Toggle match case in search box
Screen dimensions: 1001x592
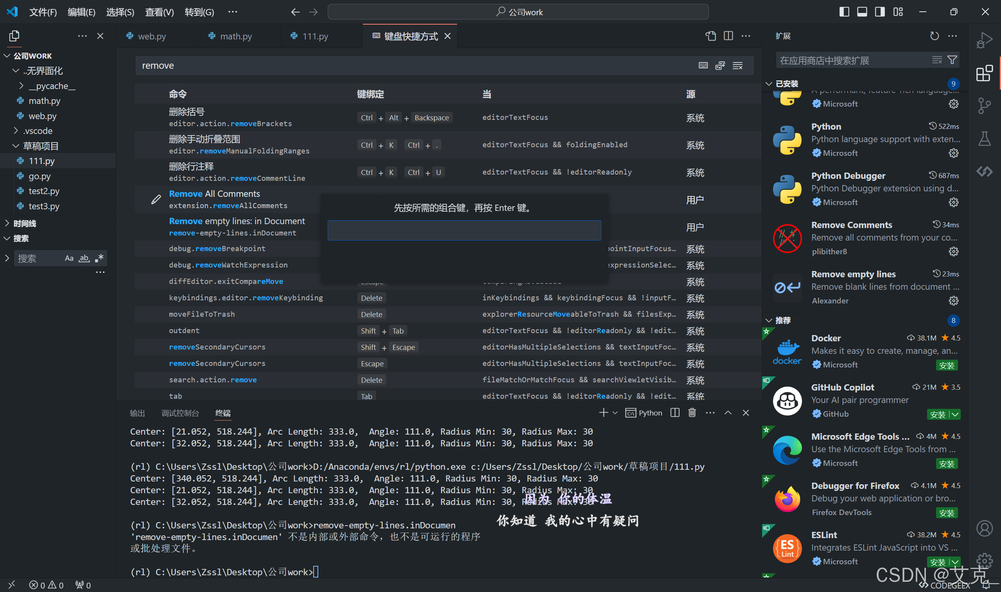pyautogui.click(x=69, y=258)
